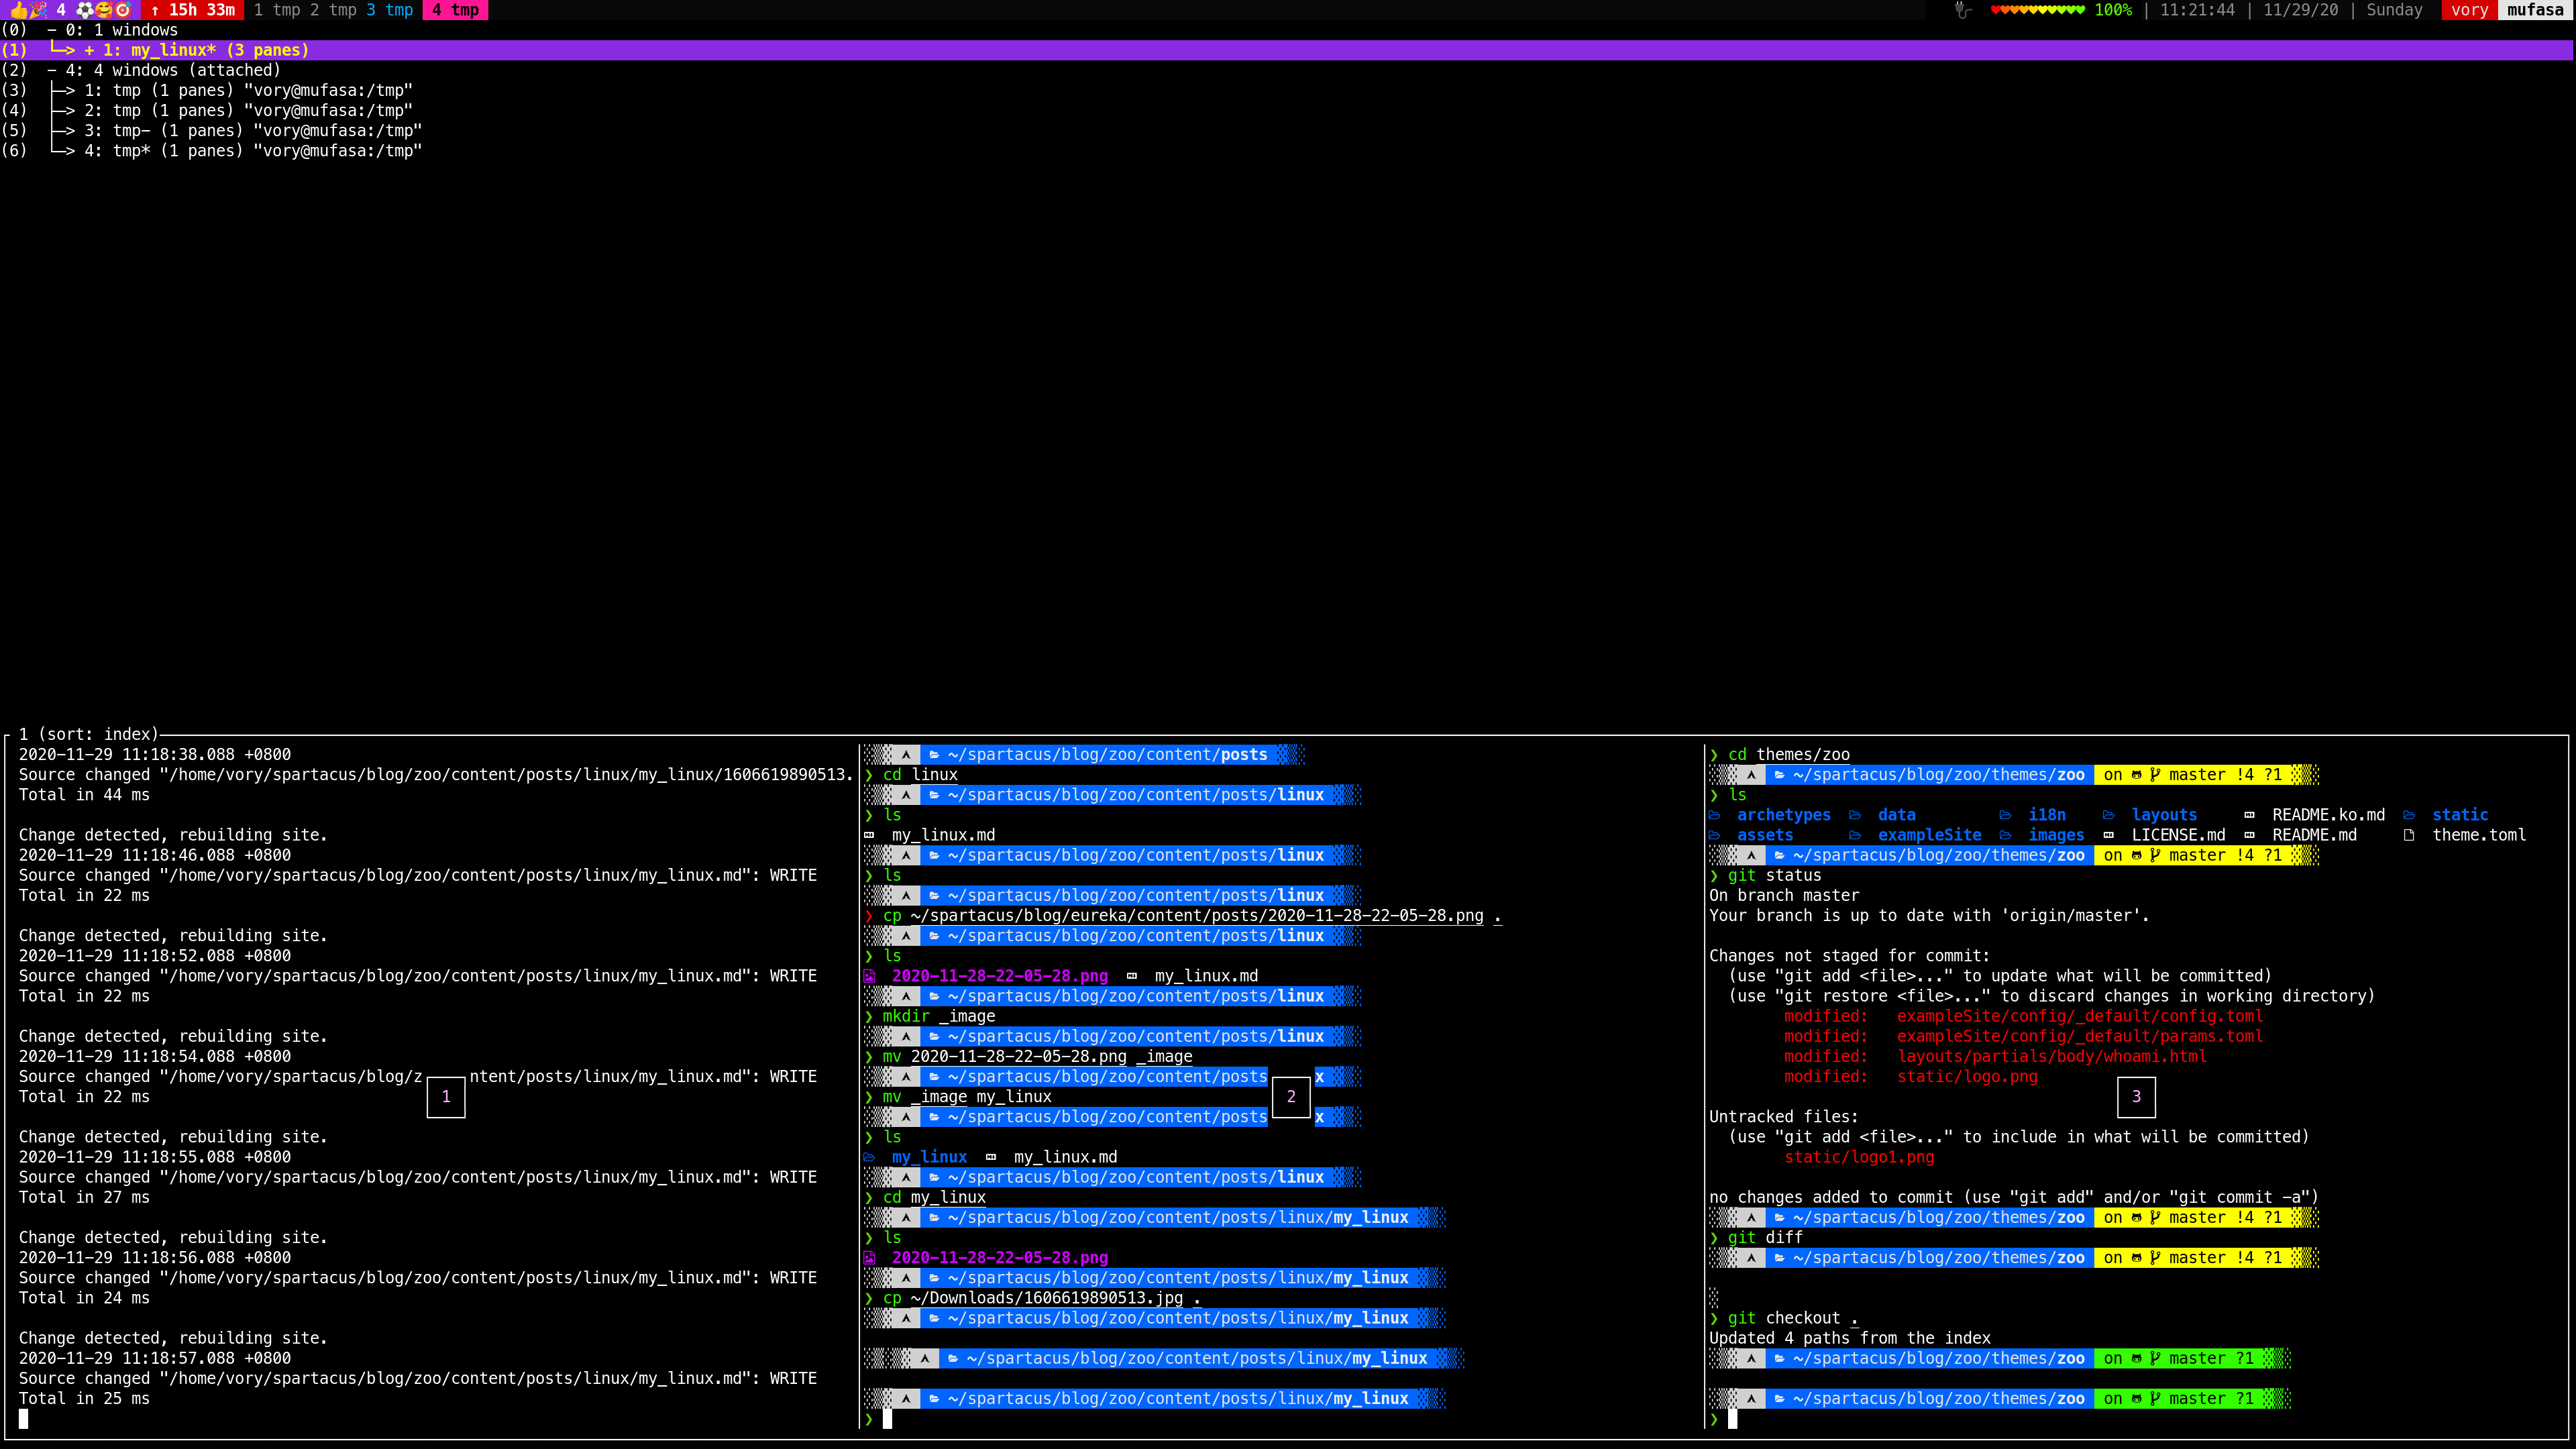Switch to window tab 3 tmp

[x=389, y=10]
